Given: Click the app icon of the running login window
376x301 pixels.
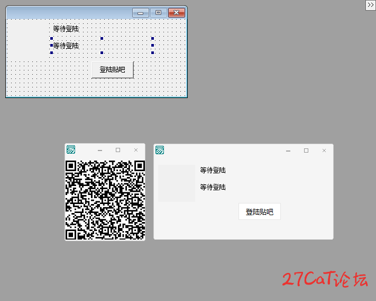Looking at the screenshot, I should (160, 150).
